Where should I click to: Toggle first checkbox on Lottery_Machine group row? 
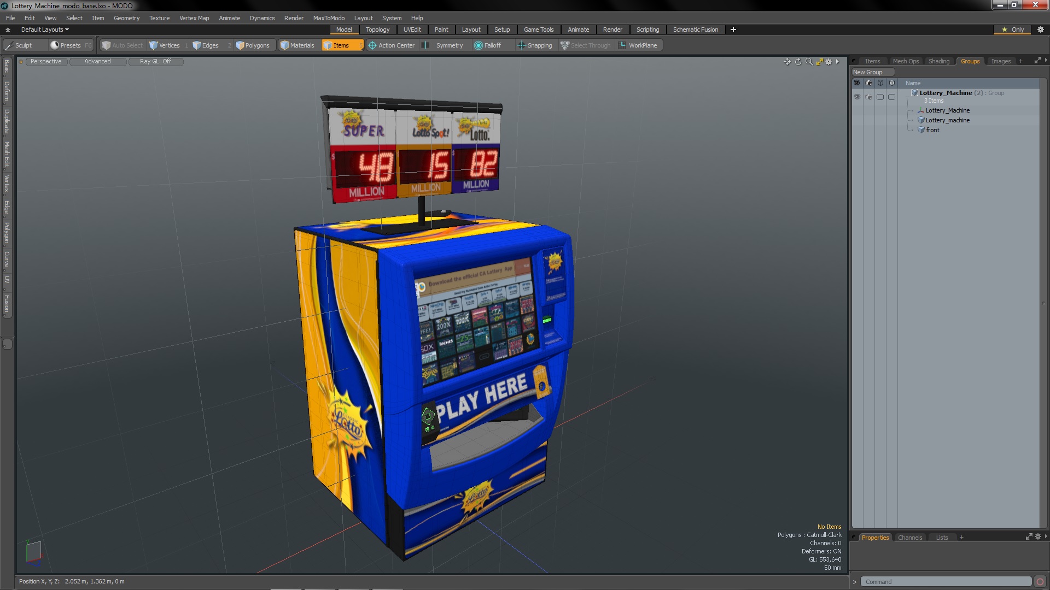coord(880,97)
